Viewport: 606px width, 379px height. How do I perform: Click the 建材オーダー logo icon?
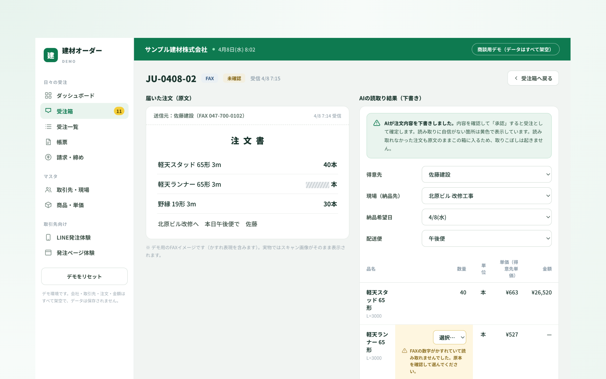(51, 55)
